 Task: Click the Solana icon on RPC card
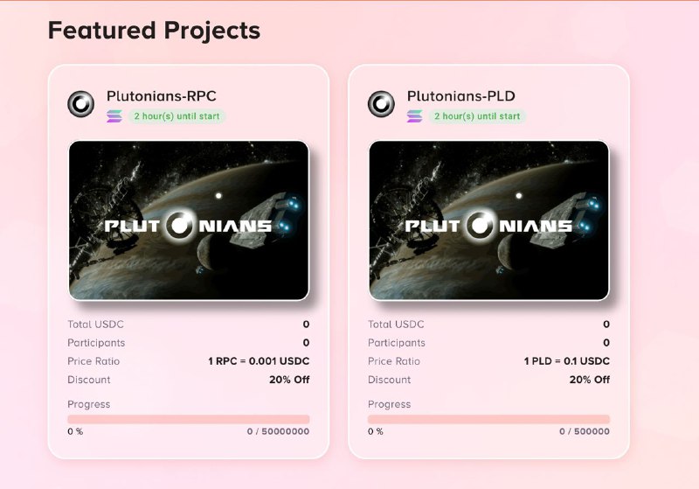[114, 116]
